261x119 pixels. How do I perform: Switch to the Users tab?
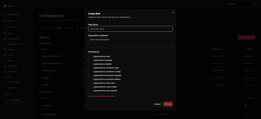click(46, 28)
